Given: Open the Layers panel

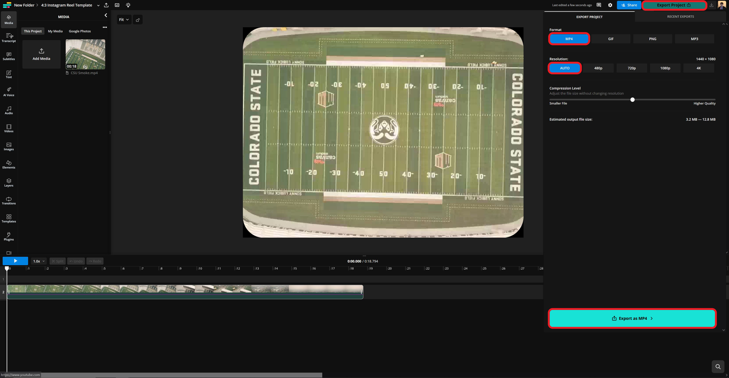Looking at the screenshot, I should coord(9,182).
